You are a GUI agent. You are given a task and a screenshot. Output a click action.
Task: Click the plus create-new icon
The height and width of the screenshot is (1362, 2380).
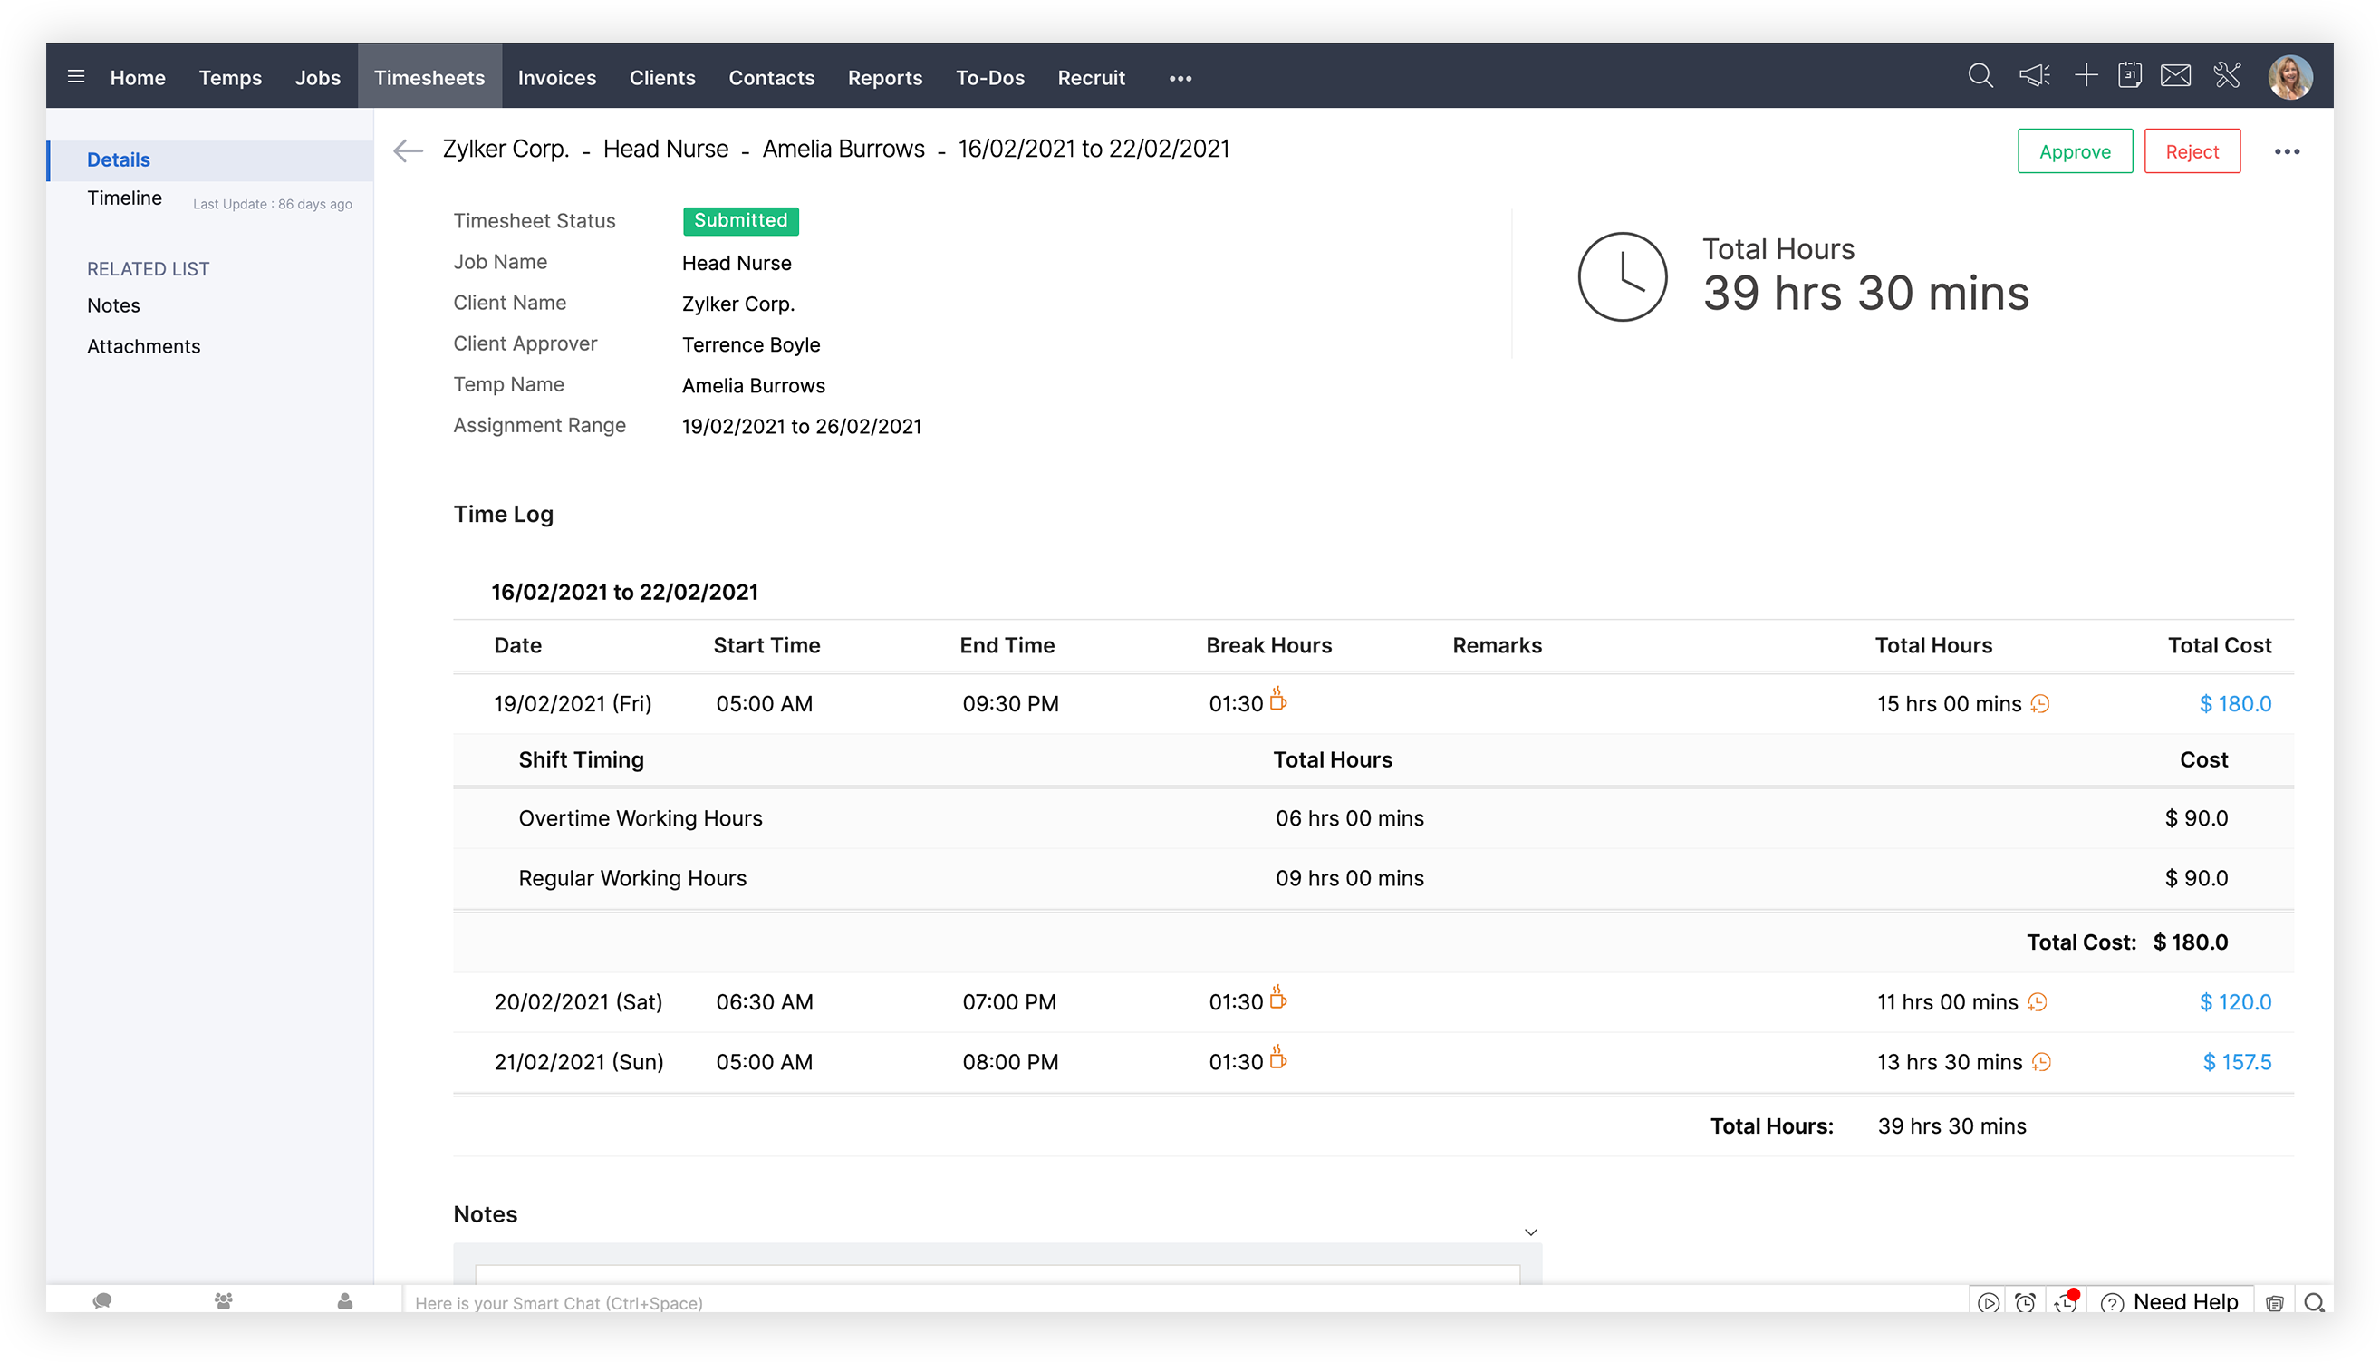pos(2086,76)
